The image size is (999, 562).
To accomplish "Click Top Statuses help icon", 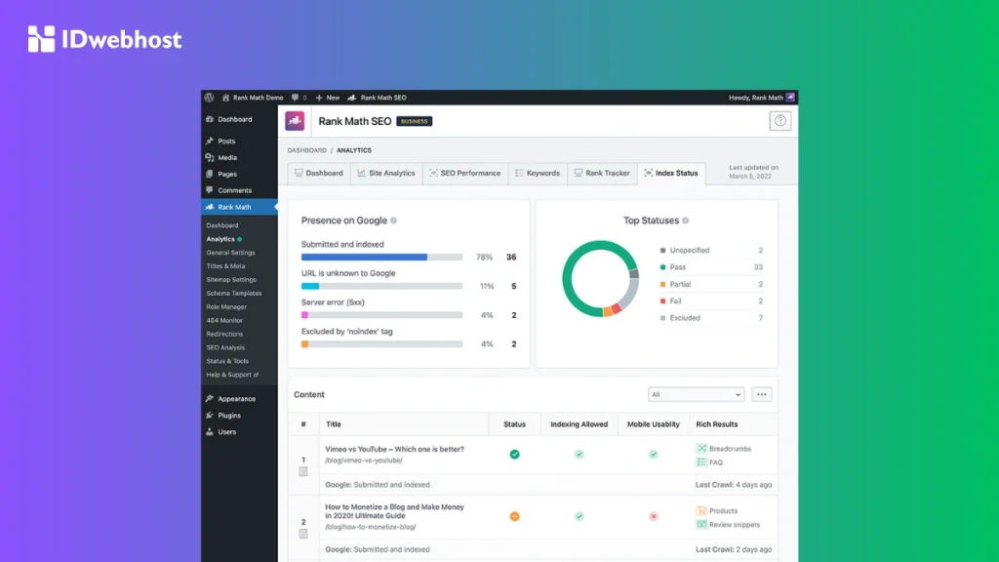I will 686,221.
